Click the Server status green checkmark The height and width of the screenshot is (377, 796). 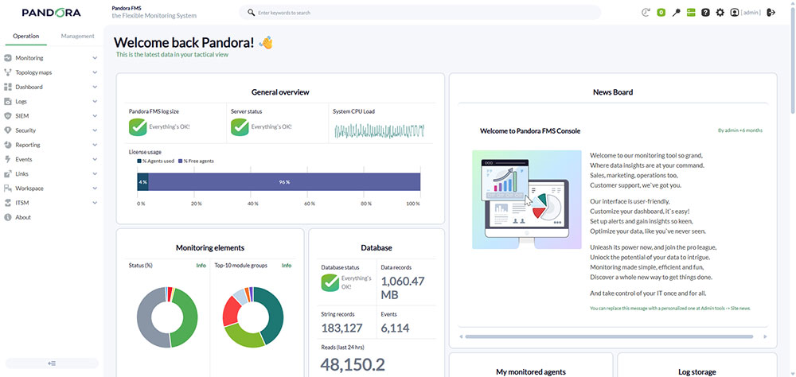coord(240,126)
